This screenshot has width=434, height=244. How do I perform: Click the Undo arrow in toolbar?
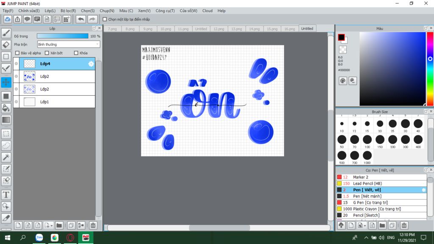point(81,19)
